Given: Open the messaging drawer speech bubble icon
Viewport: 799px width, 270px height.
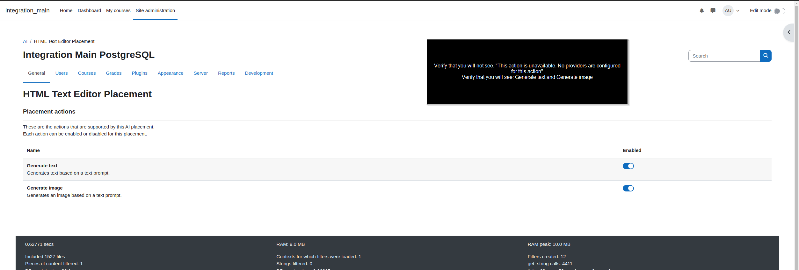Looking at the screenshot, I should [713, 11].
